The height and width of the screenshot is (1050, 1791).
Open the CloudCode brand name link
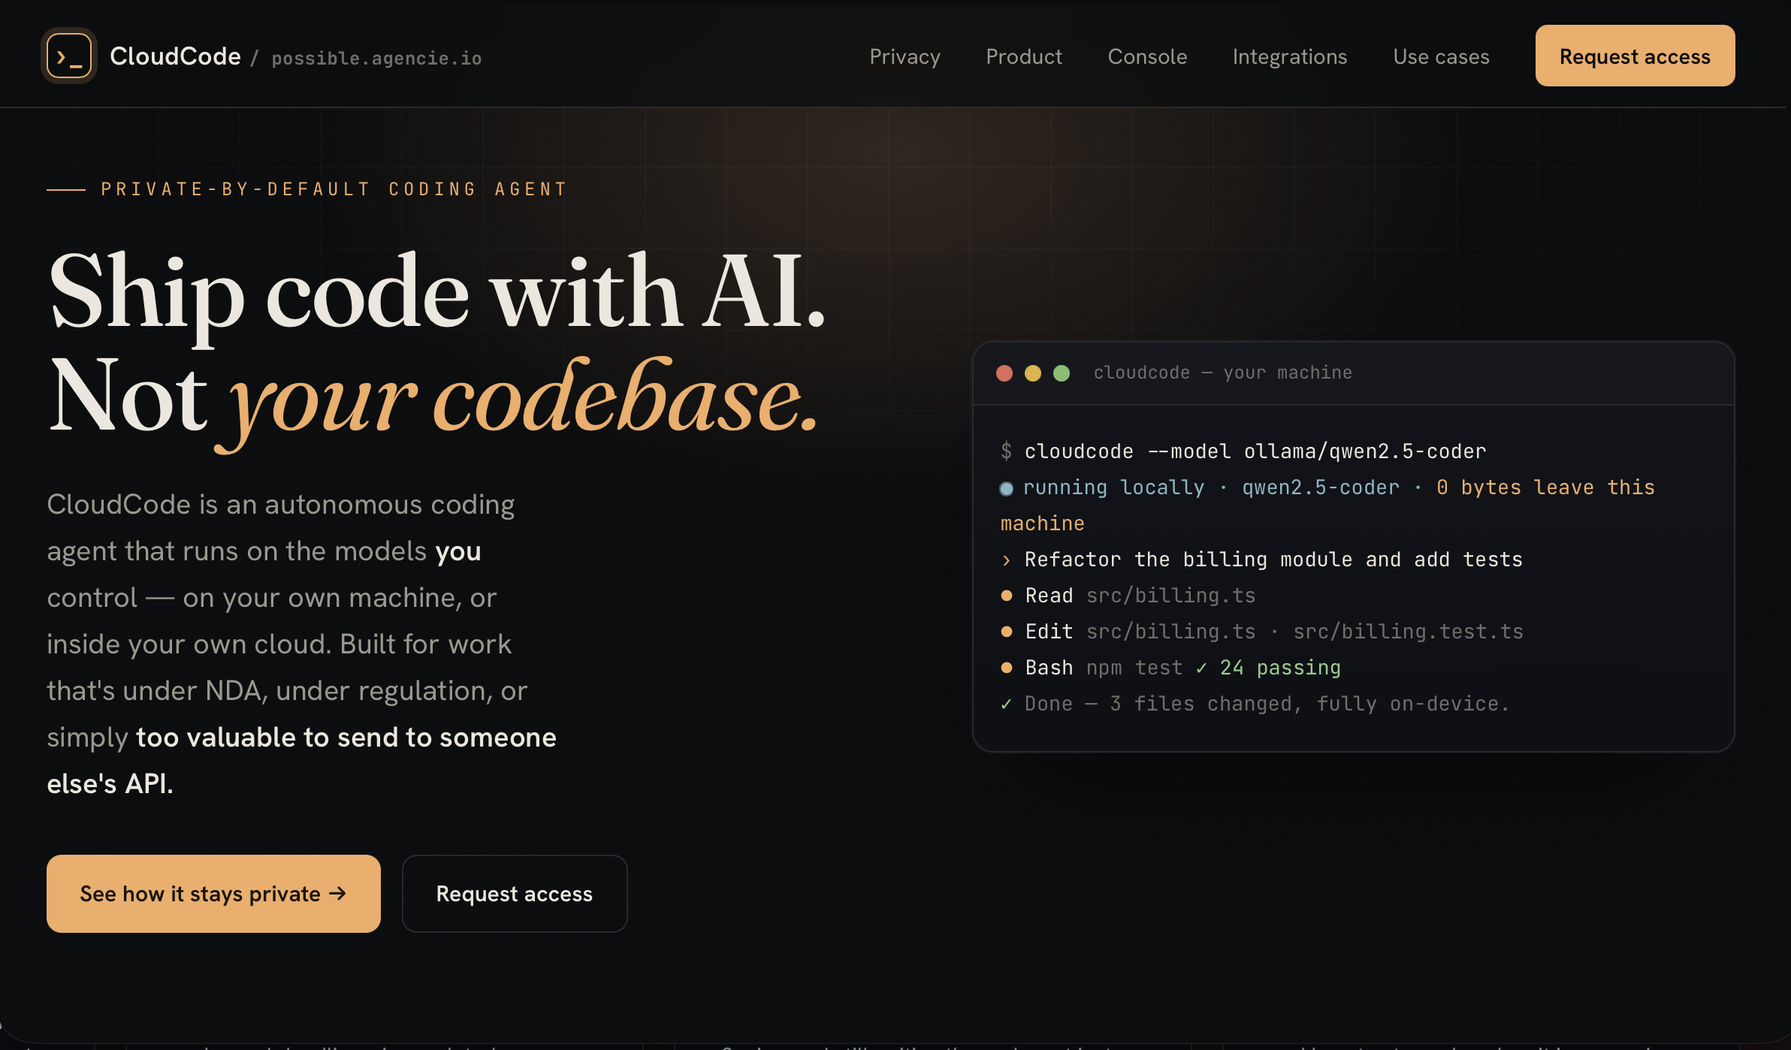[x=175, y=56]
